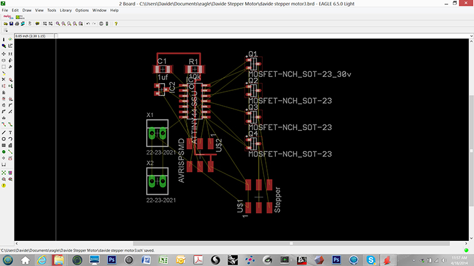Open File Explorer from the taskbar
This screenshot has height=266, width=474.
point(59,260)
